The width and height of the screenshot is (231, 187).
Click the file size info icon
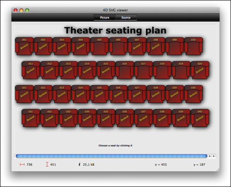(x=80, y=164)
